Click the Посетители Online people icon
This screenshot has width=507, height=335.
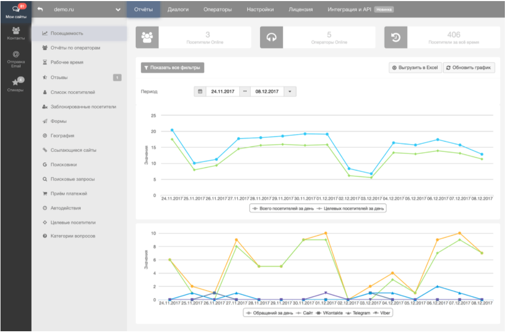pos(147,37)
